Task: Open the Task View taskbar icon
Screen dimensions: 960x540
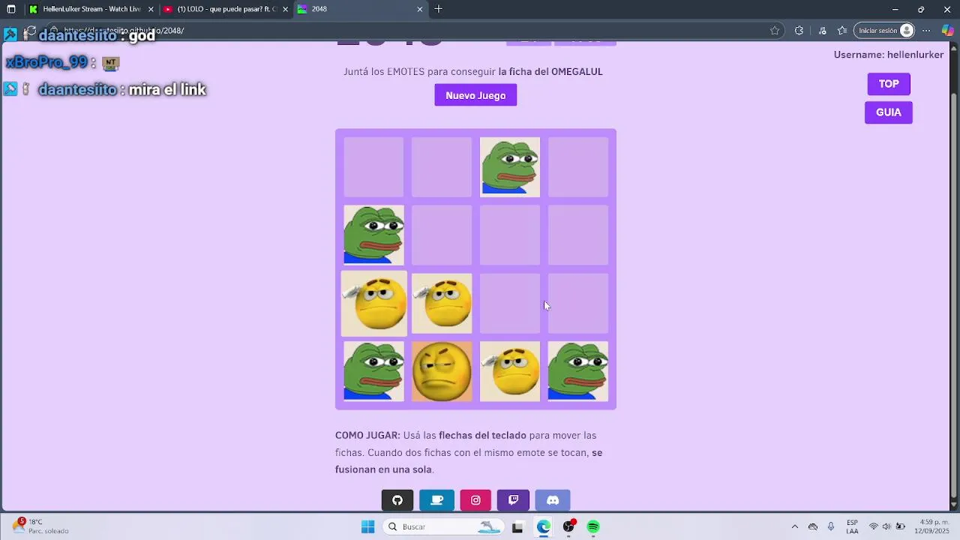Action: (517, 526)
